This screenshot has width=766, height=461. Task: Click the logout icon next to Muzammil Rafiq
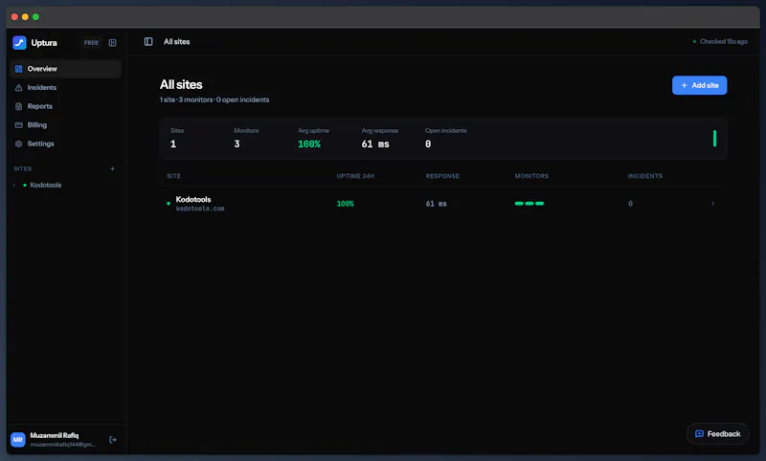coord(113,440)
